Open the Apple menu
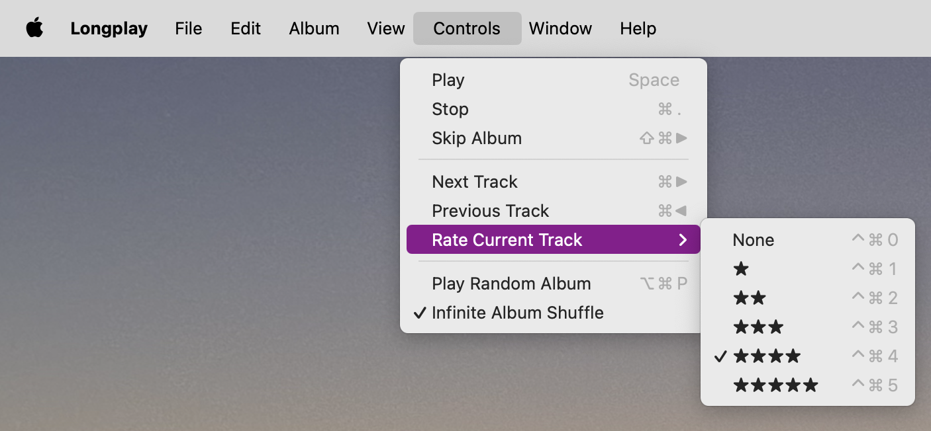 coord(34,28)
